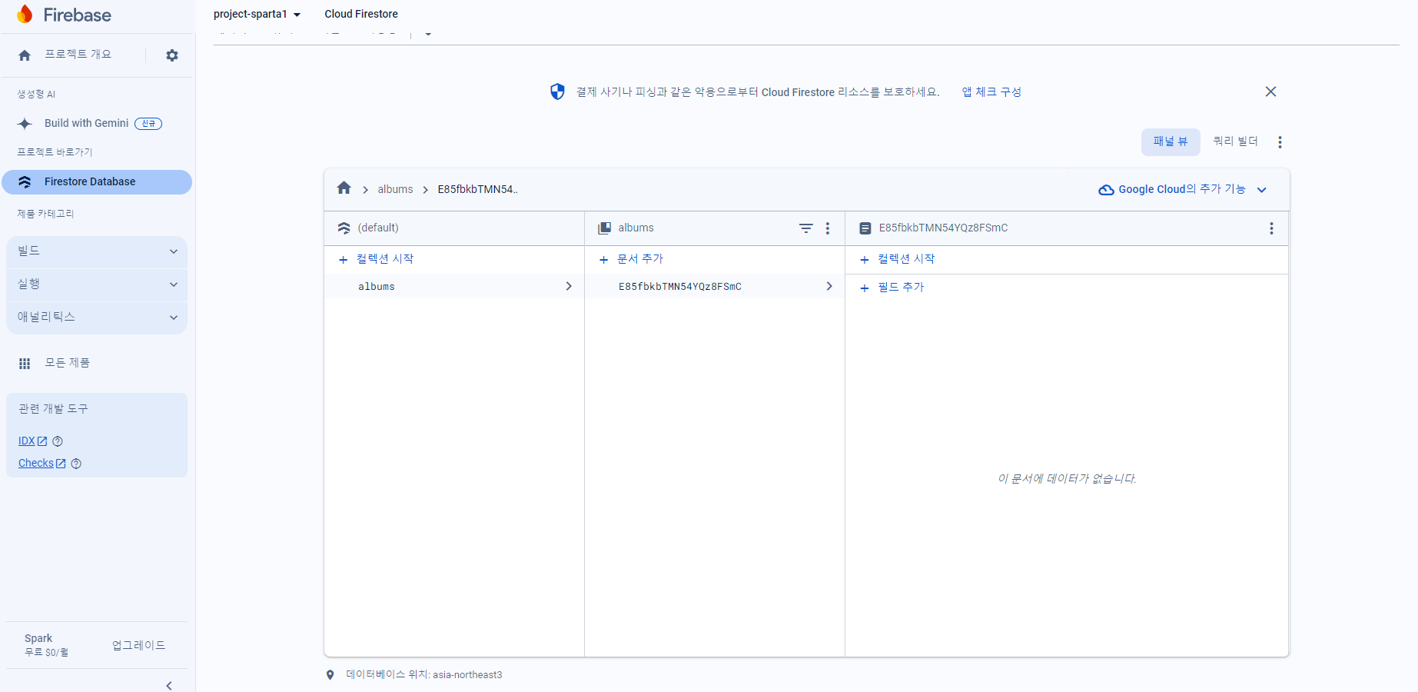
Task: Open Firestore Database in the sidebar
Action: [x=97, y=182]
